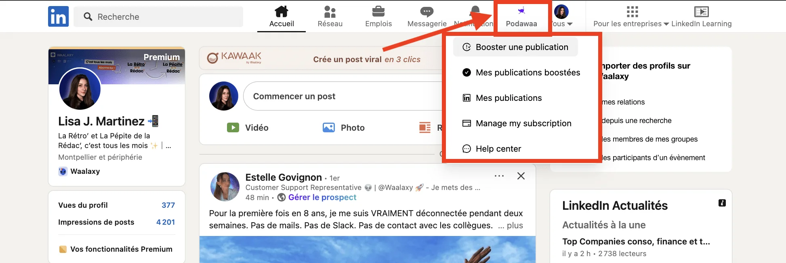
Task: Click the Waalaxy company name link
Action: coord(85,171)
